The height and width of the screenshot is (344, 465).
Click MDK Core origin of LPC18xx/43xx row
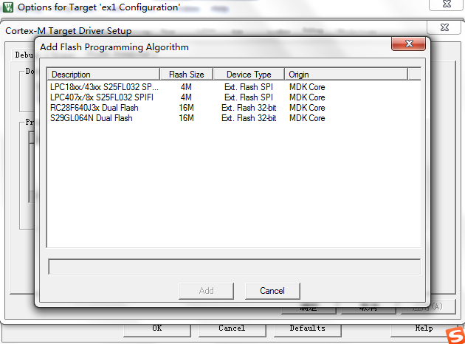point(307,87)
